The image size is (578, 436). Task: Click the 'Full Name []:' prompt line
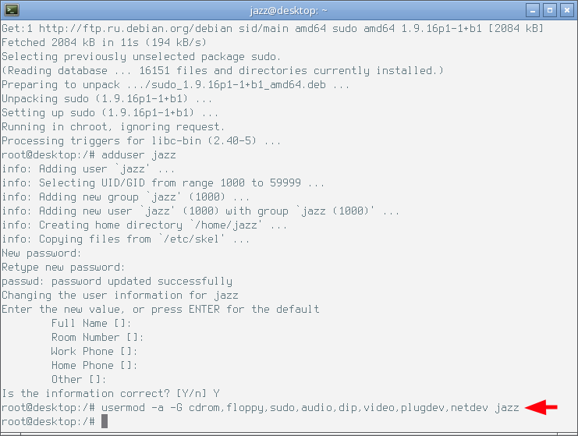click(91, 323)
